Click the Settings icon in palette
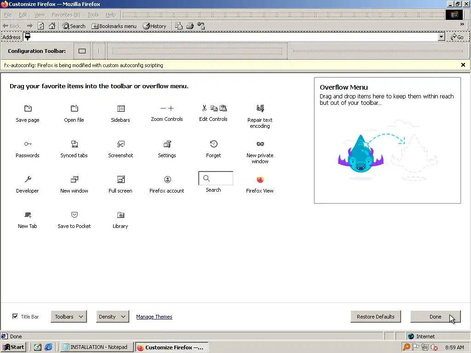This screenshot has width=471, height=353. tap(167, 144)
